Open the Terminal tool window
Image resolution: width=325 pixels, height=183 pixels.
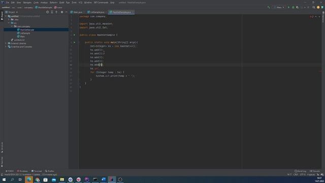[37, 171]
